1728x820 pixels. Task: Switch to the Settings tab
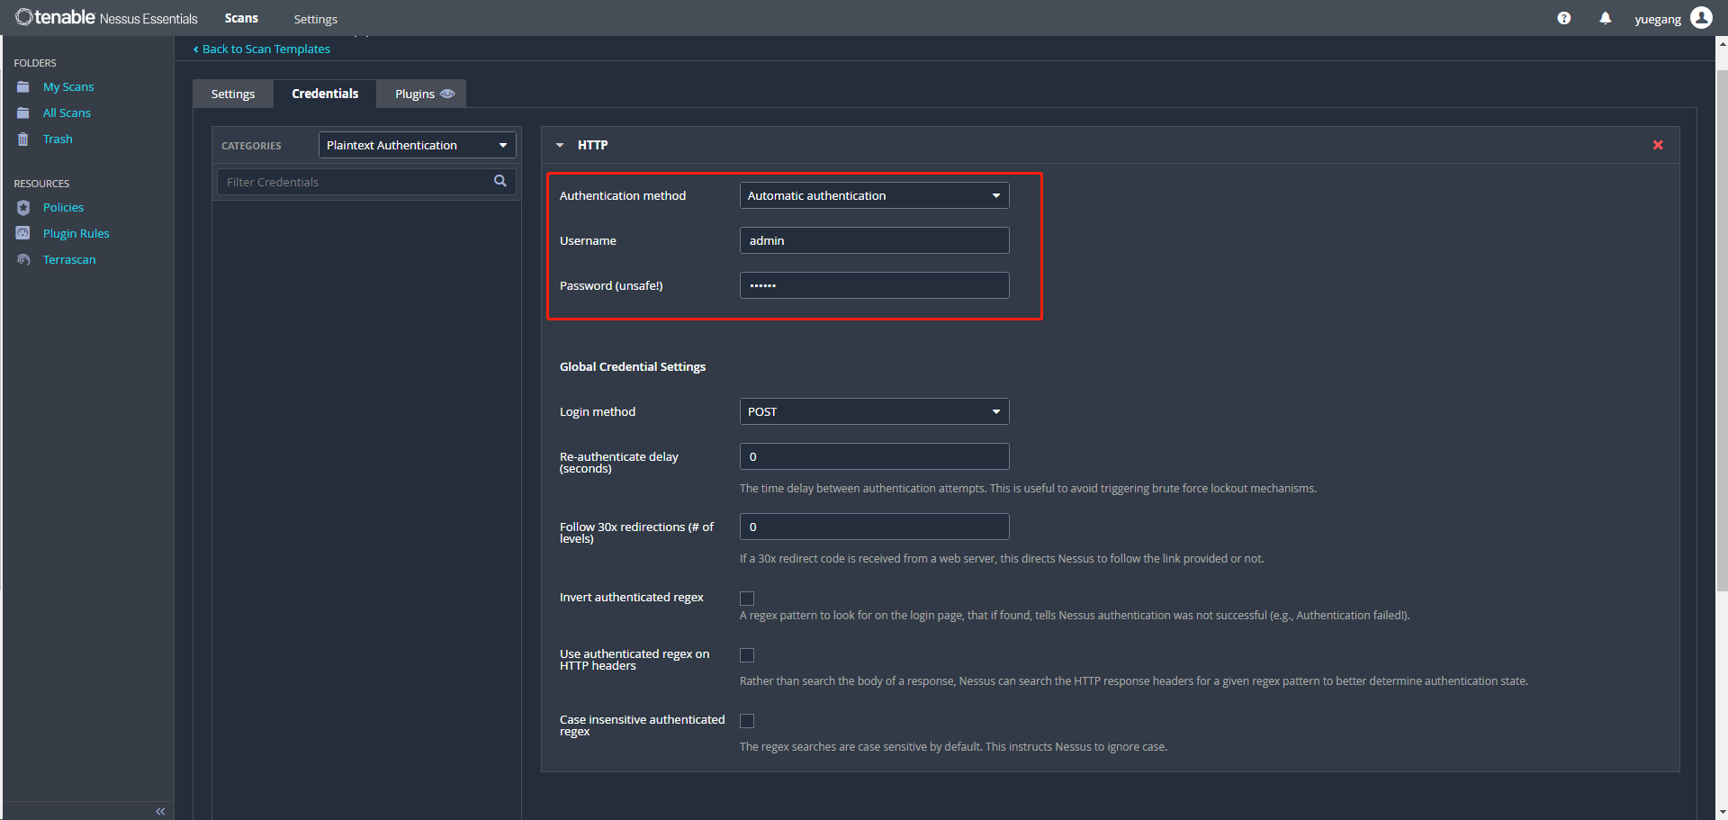pos(233,94)
